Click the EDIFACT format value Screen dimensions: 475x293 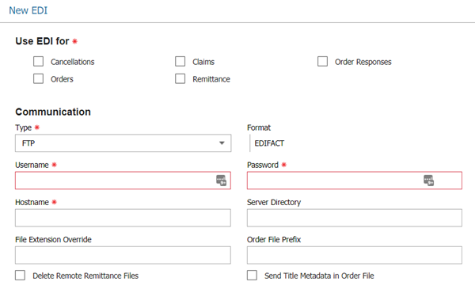pyautogui.click(x=269, y=143)
